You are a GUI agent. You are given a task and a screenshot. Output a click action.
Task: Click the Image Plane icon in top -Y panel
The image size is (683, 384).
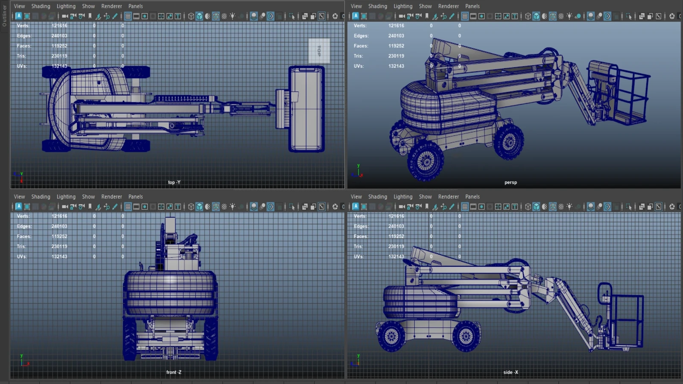(x=98, y=16)
